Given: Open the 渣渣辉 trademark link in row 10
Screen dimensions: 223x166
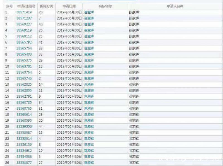Looking at the screenshot, I should [x=89, y=66].
